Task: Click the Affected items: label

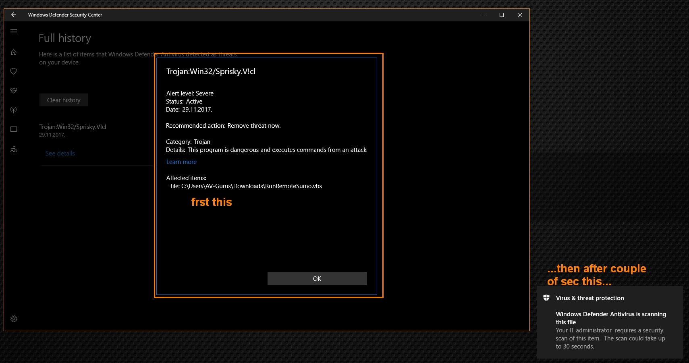Action: pos(186,178)
